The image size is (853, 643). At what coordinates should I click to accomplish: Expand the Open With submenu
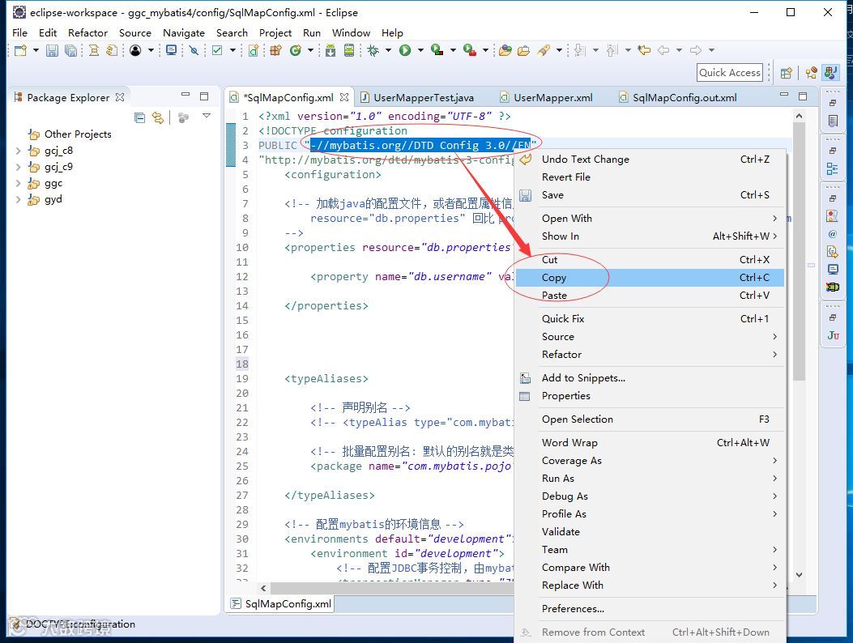650,218
